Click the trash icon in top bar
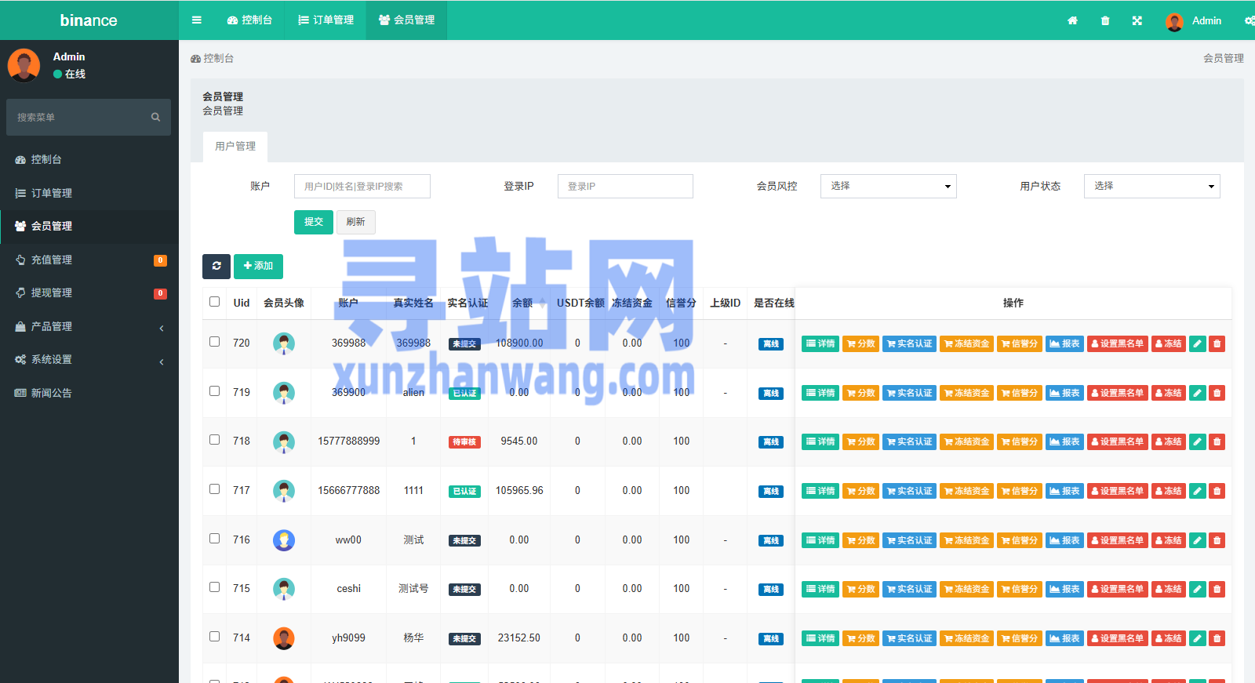This screenshot has width=1255, height=683. click(1105, 20)
